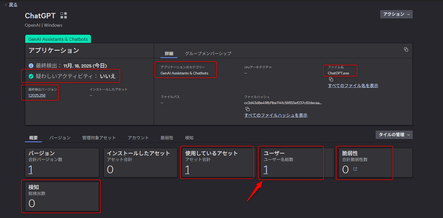This screenshot has height=218, width=443.
Task: Copy file name using icon under ChatGPT.exe
Action: pyautogui.click(x=331, y=80)
